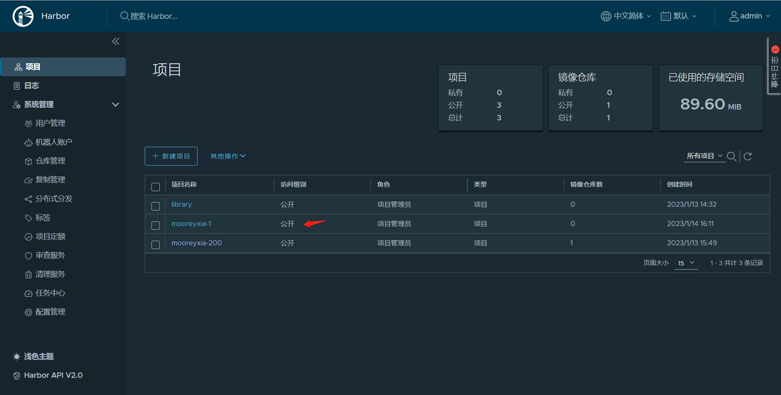781x395 pixels.
Task: Click the sun icon for 浅色主题
Action: point(17,357)
